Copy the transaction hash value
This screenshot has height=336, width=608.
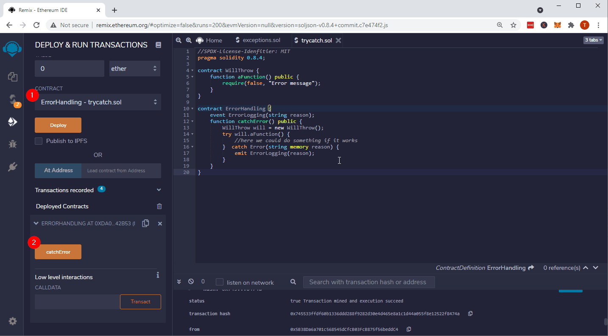pos(470,314)
